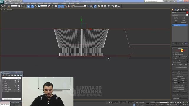
Task: Click the 3ds Max application button
Action: 2,2
